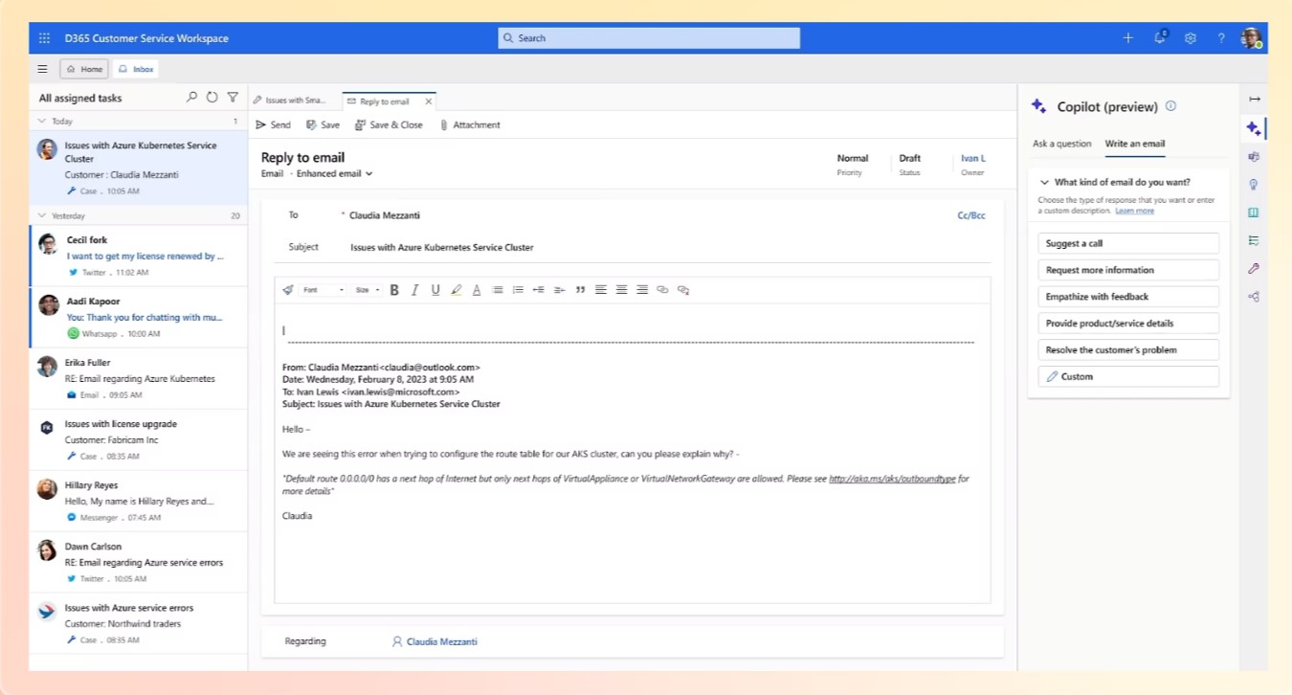Close the Reply to email tab
Viewport: 1292px width, 695px height.
428,101
